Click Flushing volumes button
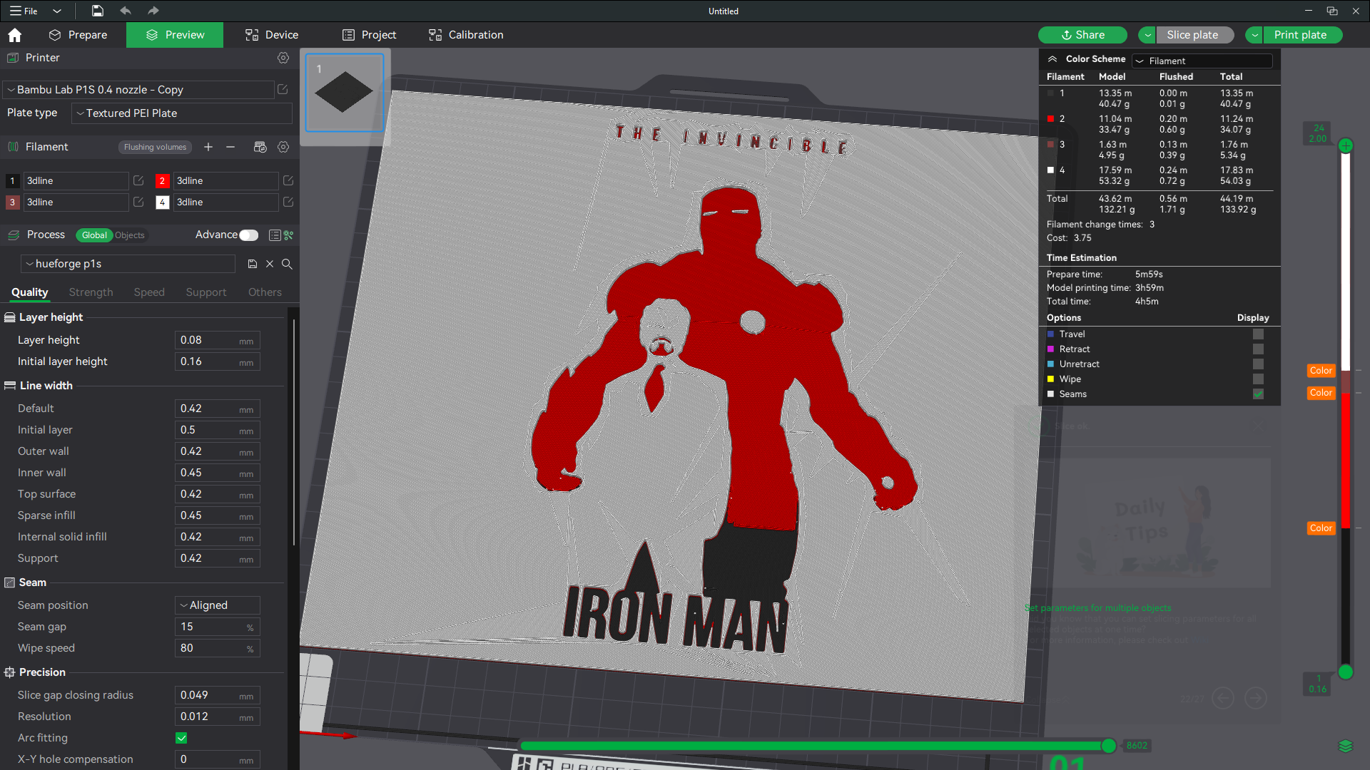The height and width of the screenshot is (770, 1370). point(155,147)
